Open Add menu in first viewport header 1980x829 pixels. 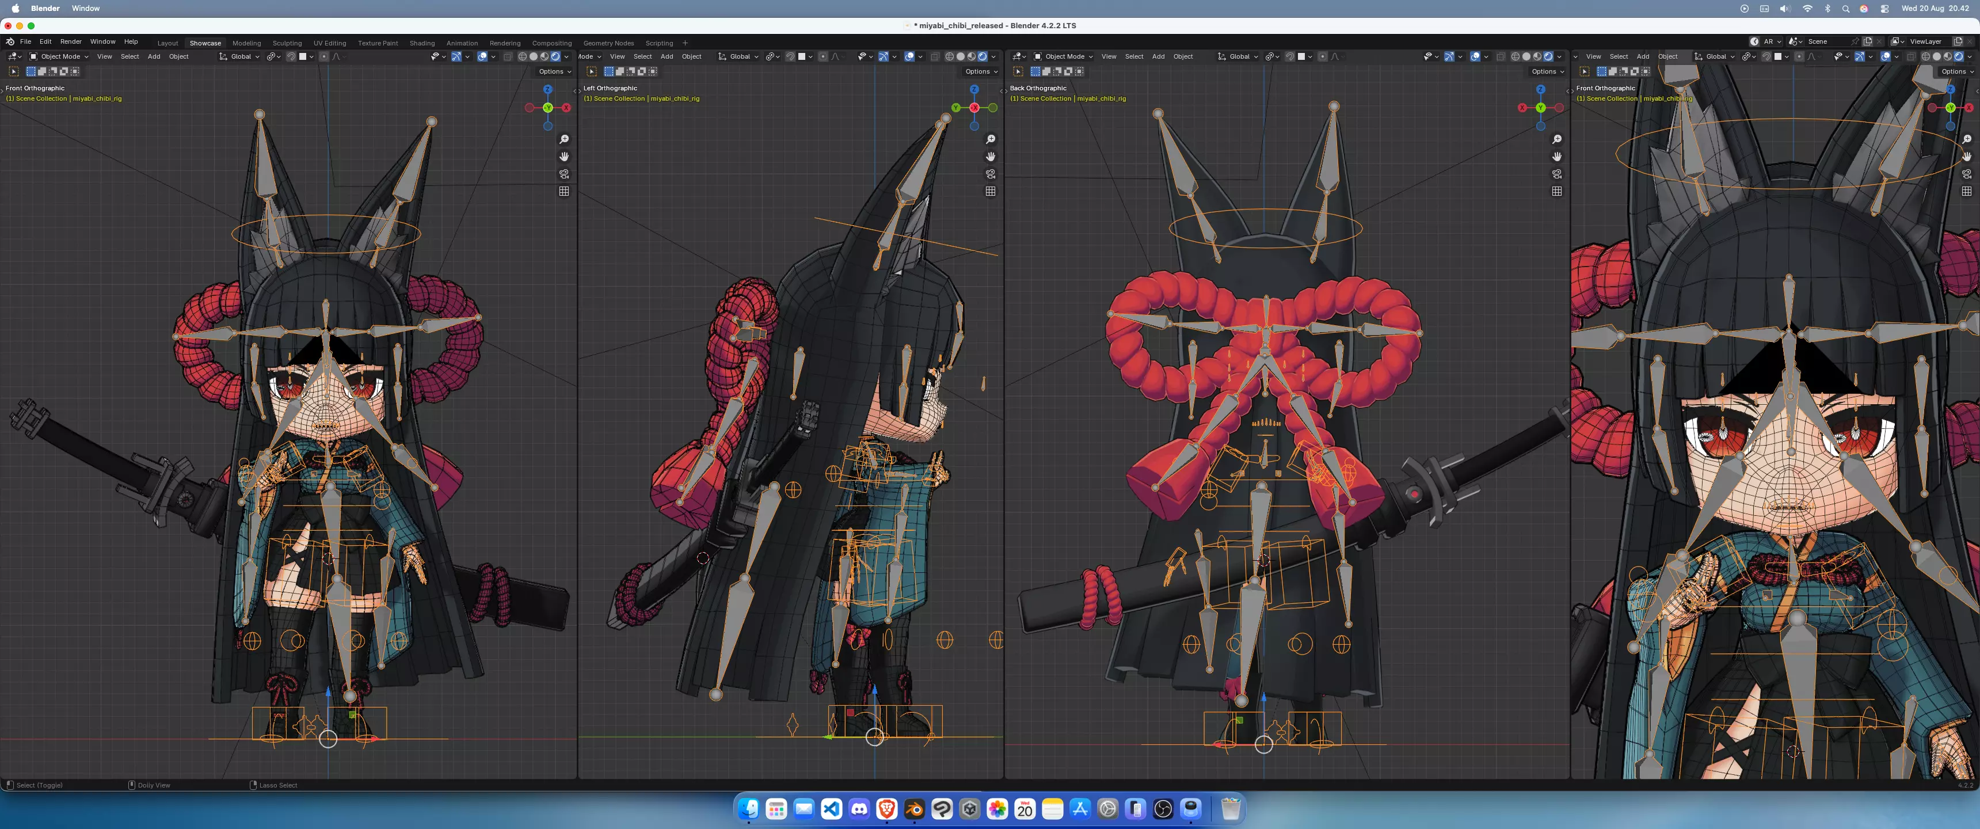point(154,56)
